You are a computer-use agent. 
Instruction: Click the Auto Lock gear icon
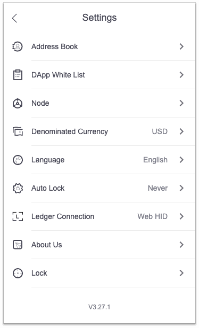[x=18, y=188]
